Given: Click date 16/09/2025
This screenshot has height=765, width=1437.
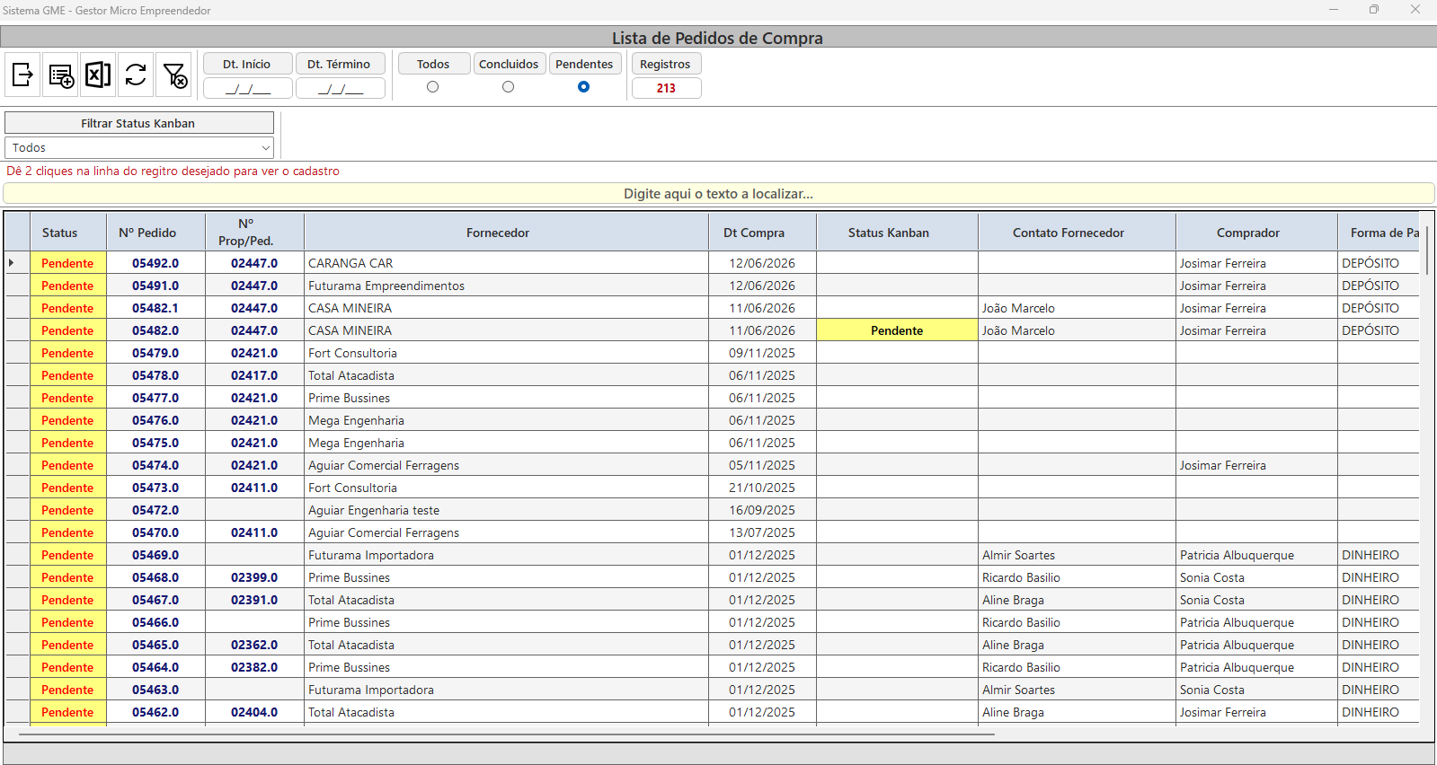Looking at the screenshot, I should [762, 510].
